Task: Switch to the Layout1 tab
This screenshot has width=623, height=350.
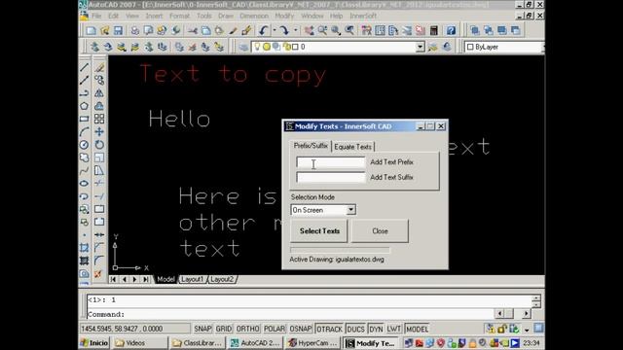Action: [x=192, y=279]
